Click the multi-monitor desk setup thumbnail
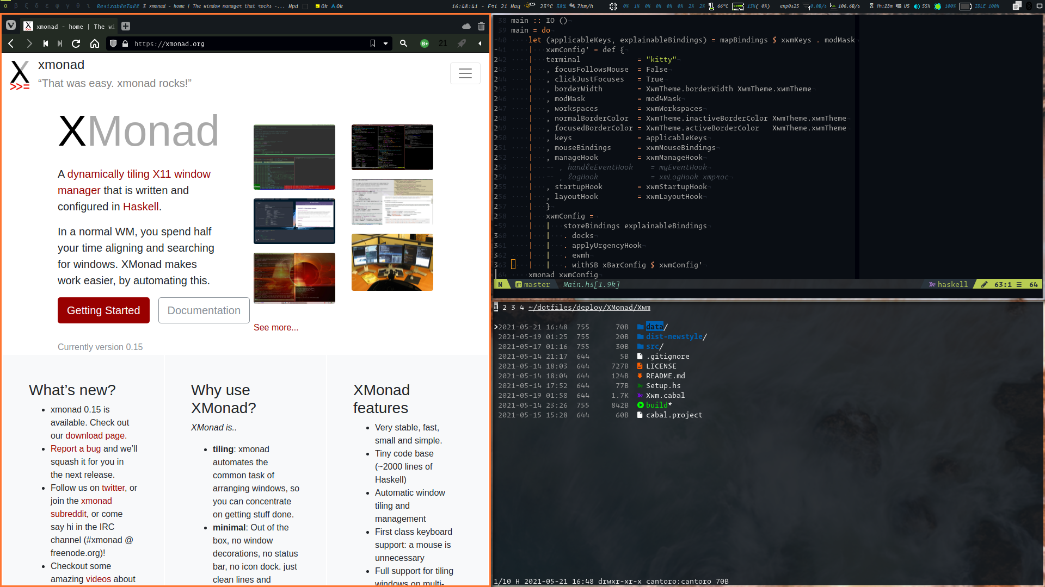 [392, 262]
